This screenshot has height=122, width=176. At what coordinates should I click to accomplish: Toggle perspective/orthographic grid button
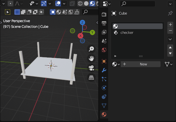(91, 78)
